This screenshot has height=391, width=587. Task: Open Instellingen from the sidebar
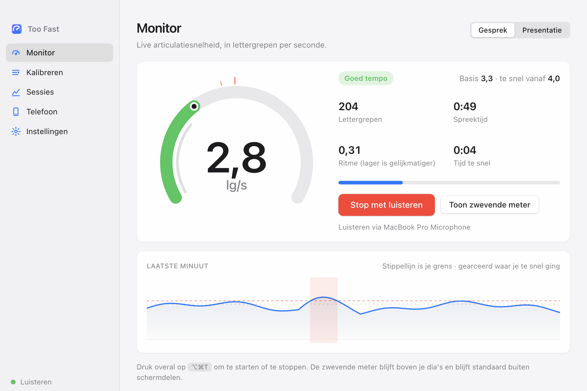coord(60,131)
